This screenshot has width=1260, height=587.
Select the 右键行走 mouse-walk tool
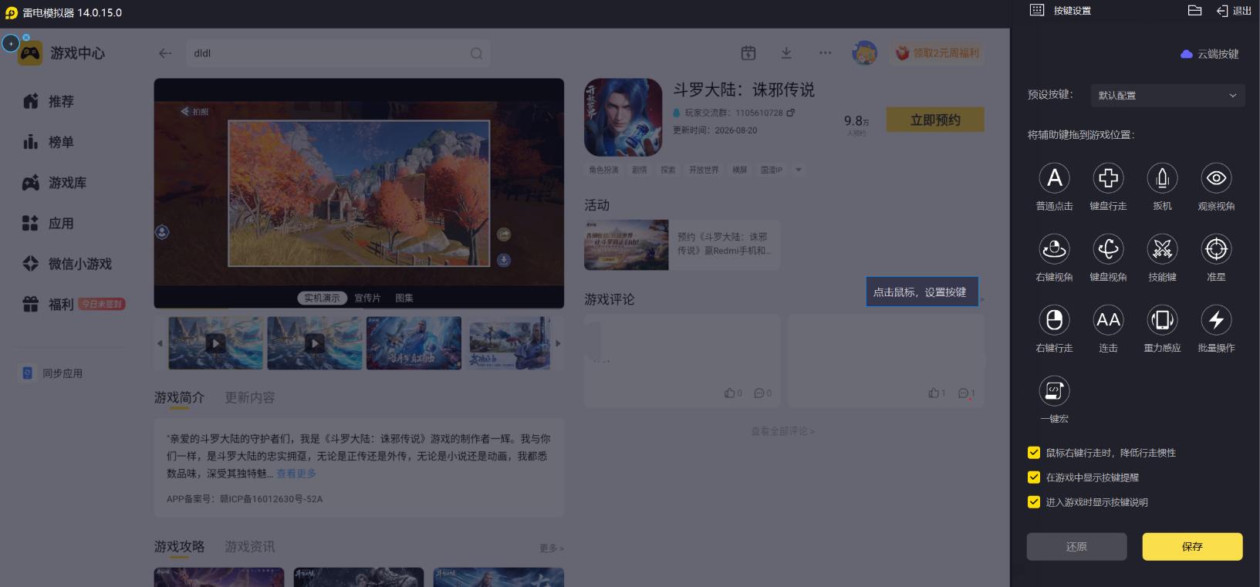pos(1054,320)
